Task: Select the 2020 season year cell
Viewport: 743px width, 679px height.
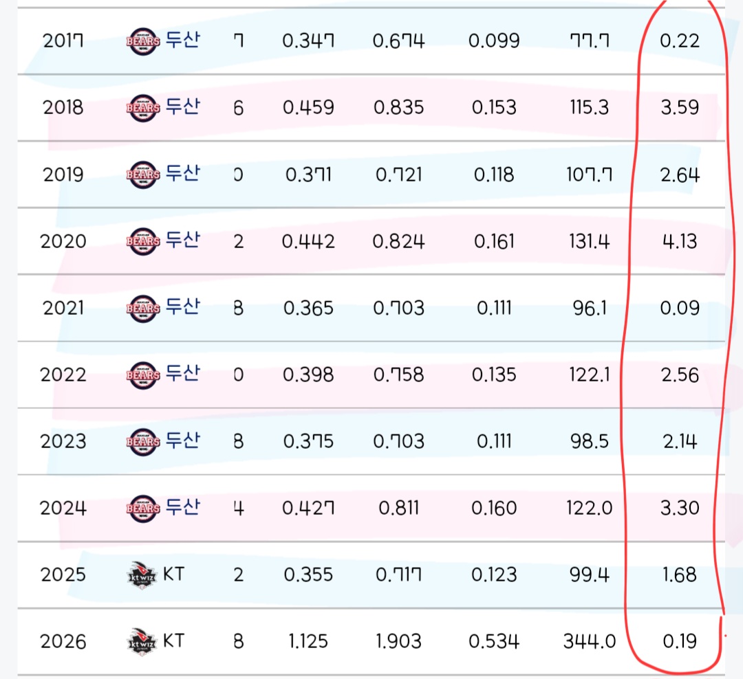Action: coord(63,241)
